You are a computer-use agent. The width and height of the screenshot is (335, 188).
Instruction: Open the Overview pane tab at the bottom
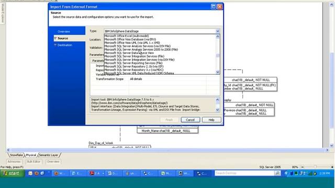[x=53, y=161]
